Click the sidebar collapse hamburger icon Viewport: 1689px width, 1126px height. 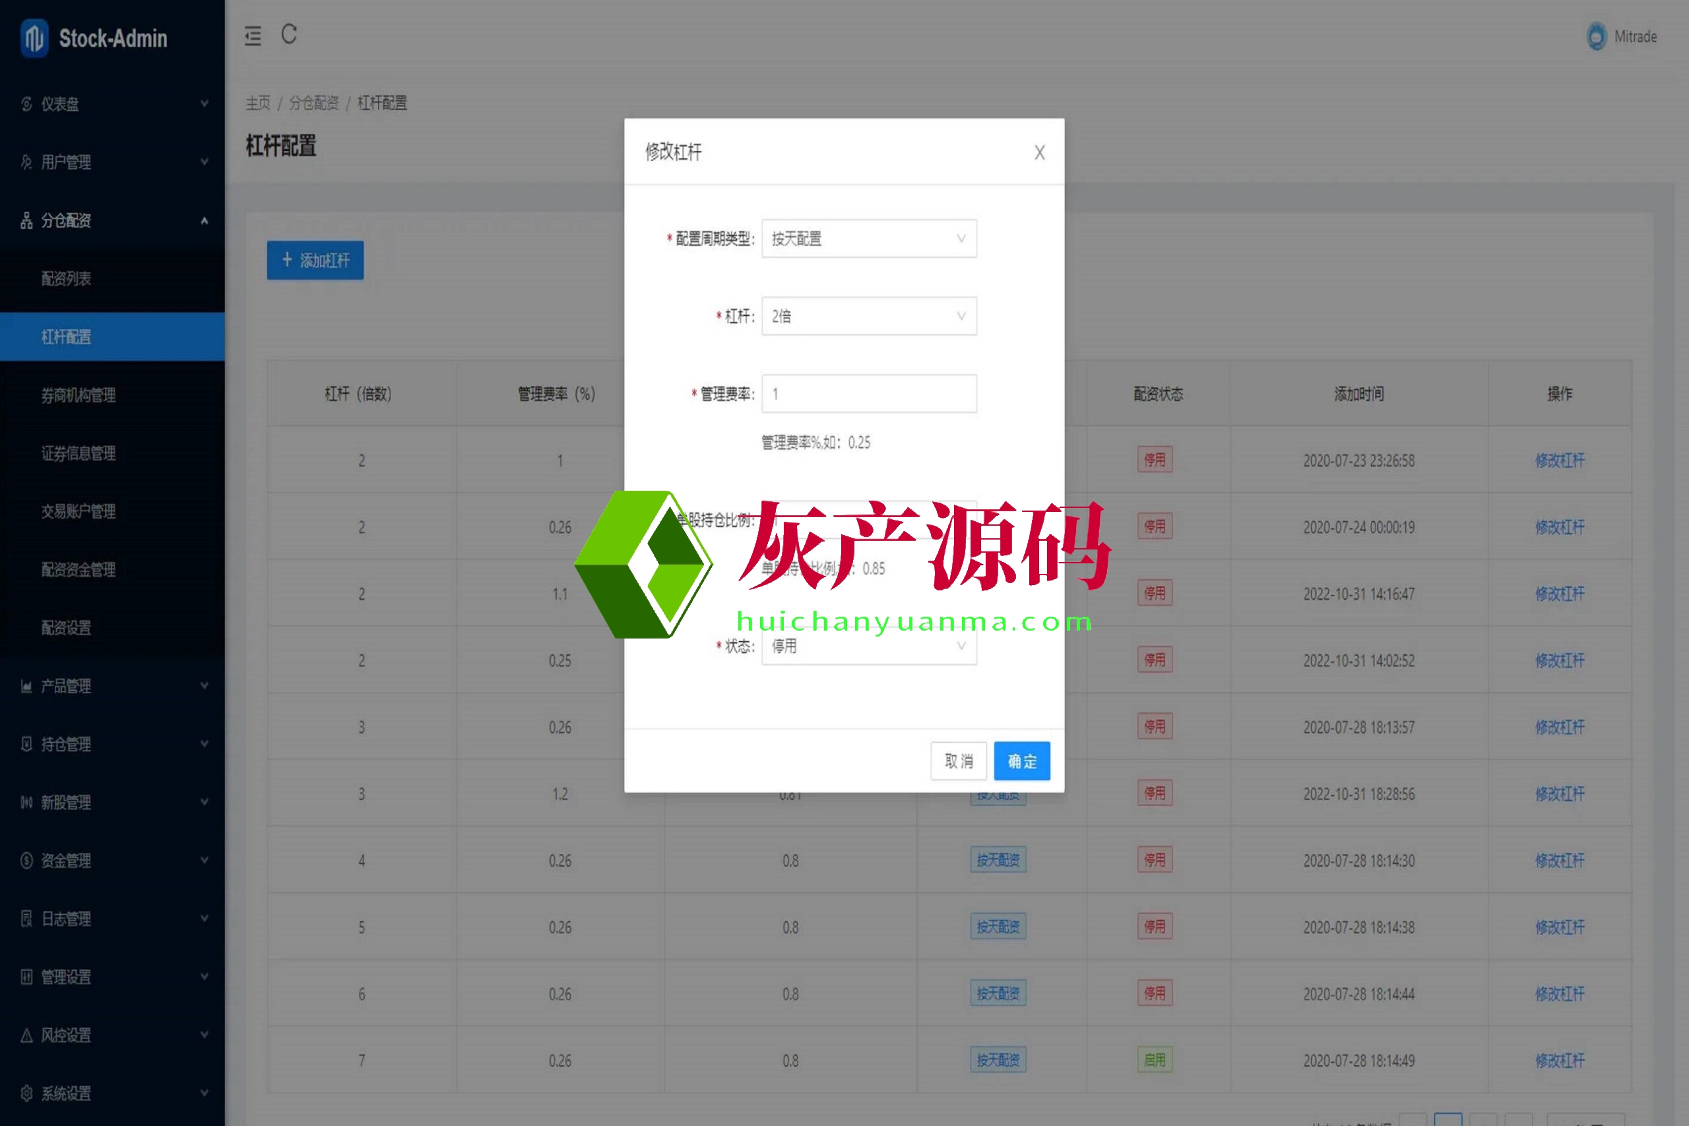[253, 36]
